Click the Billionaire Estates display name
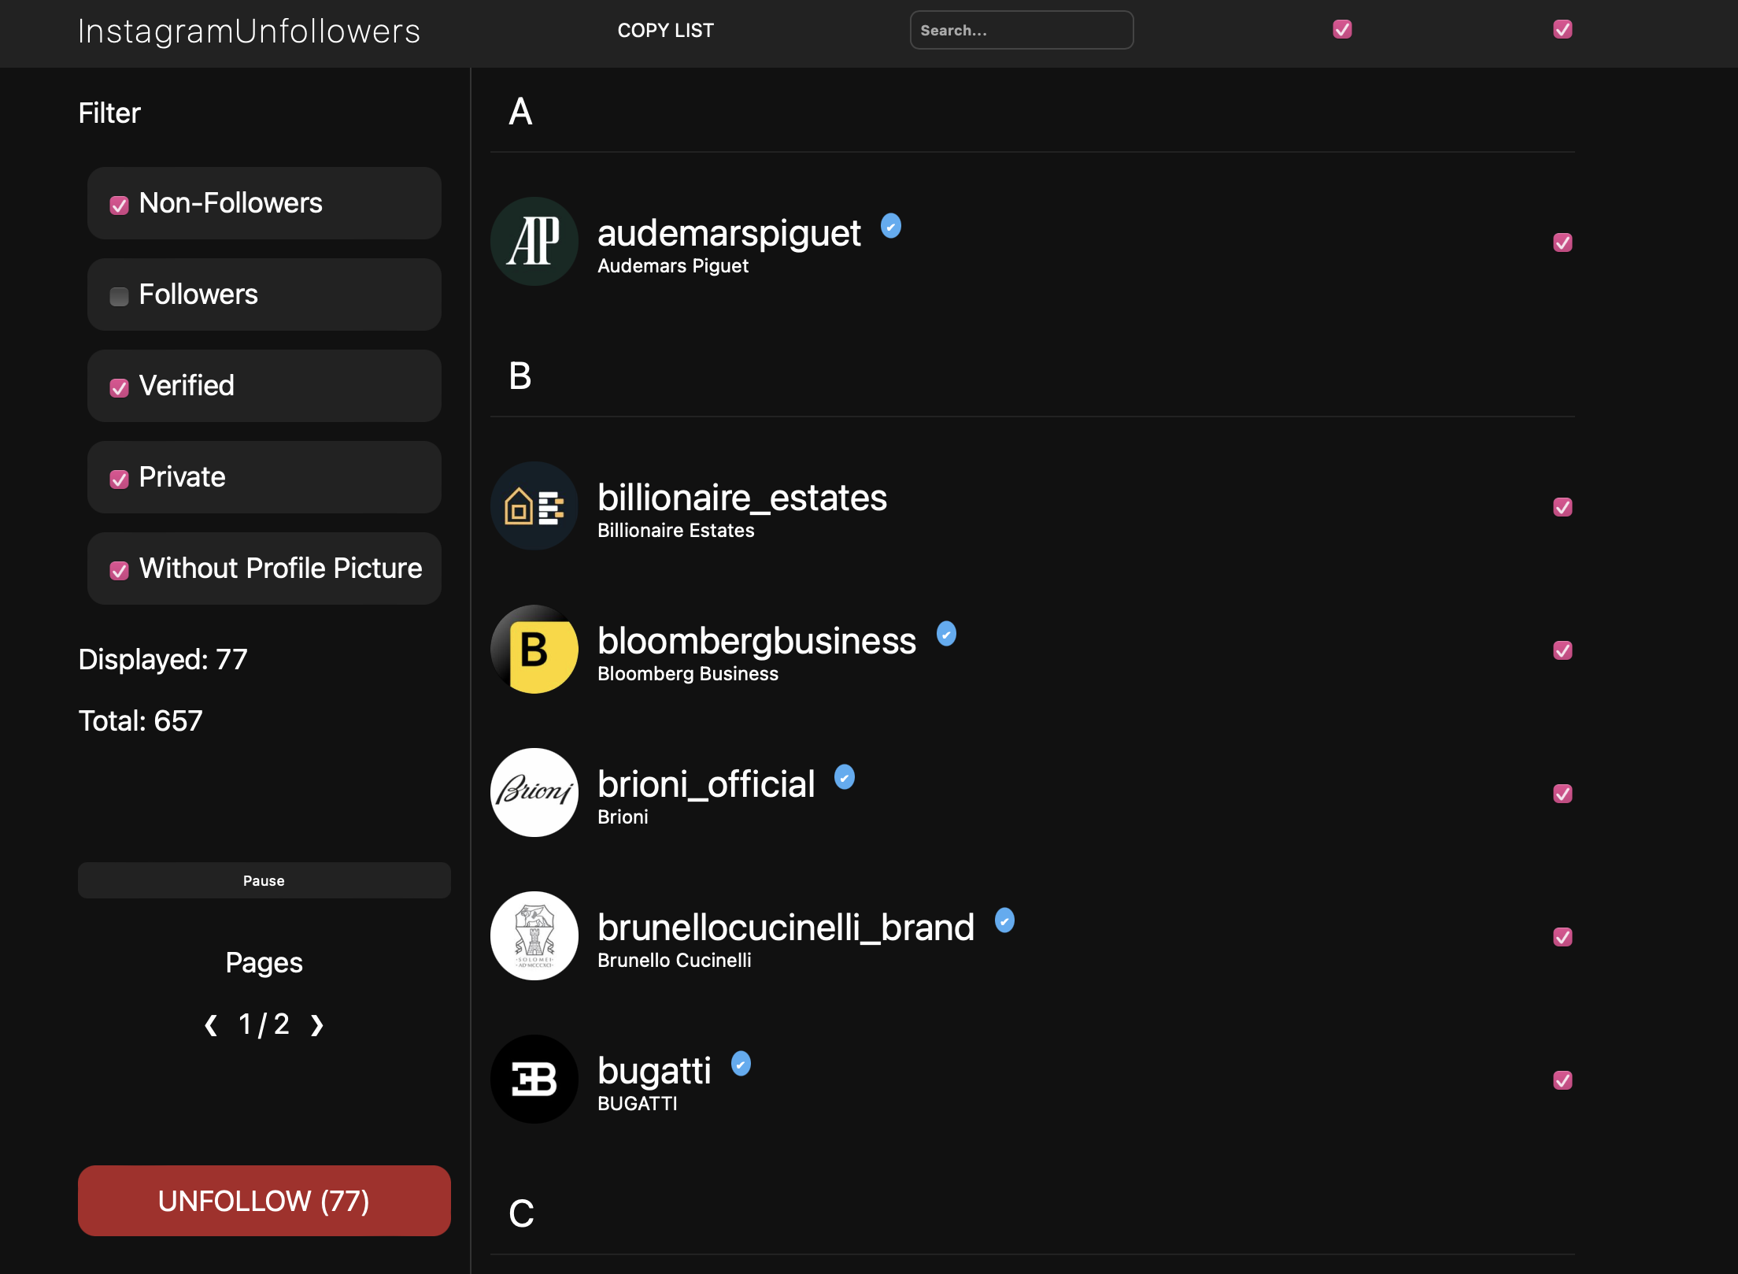This screenshot has height=1274, width=1738. pyautogui.click(x=675, y=531)
